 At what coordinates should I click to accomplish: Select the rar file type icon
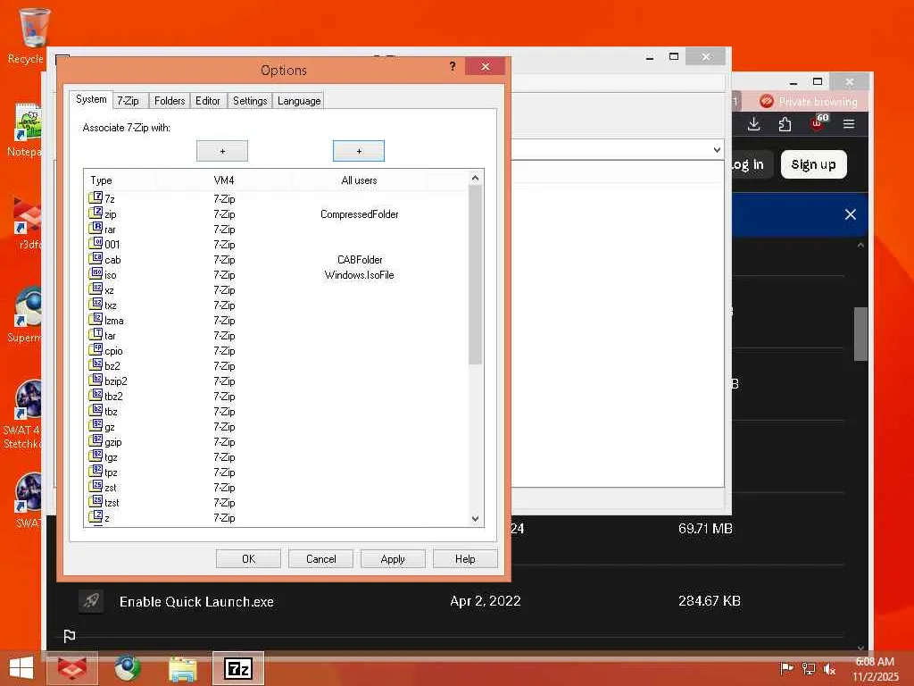coord(96,228)
